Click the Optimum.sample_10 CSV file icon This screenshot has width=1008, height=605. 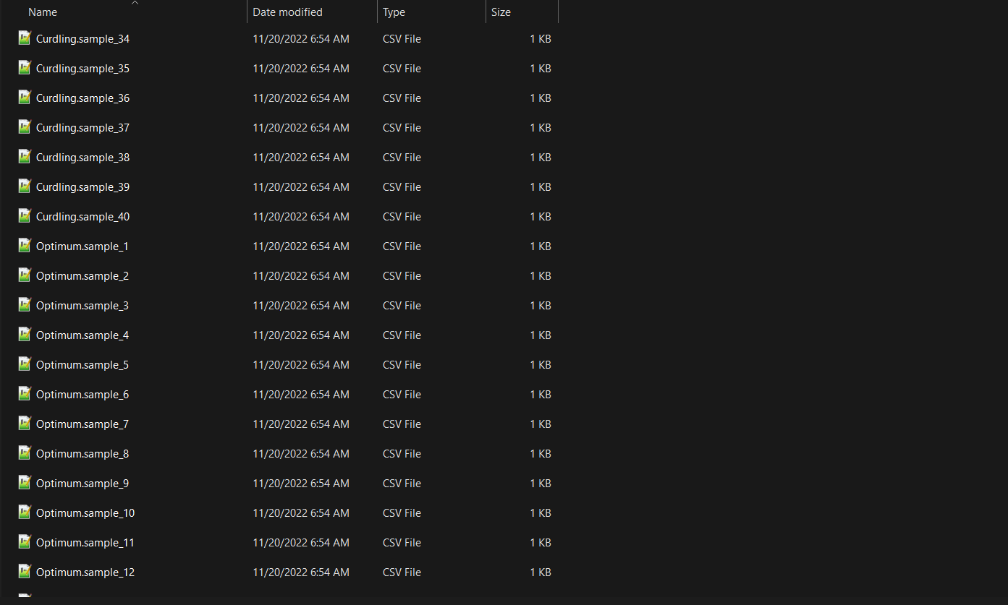click(25, 512)
